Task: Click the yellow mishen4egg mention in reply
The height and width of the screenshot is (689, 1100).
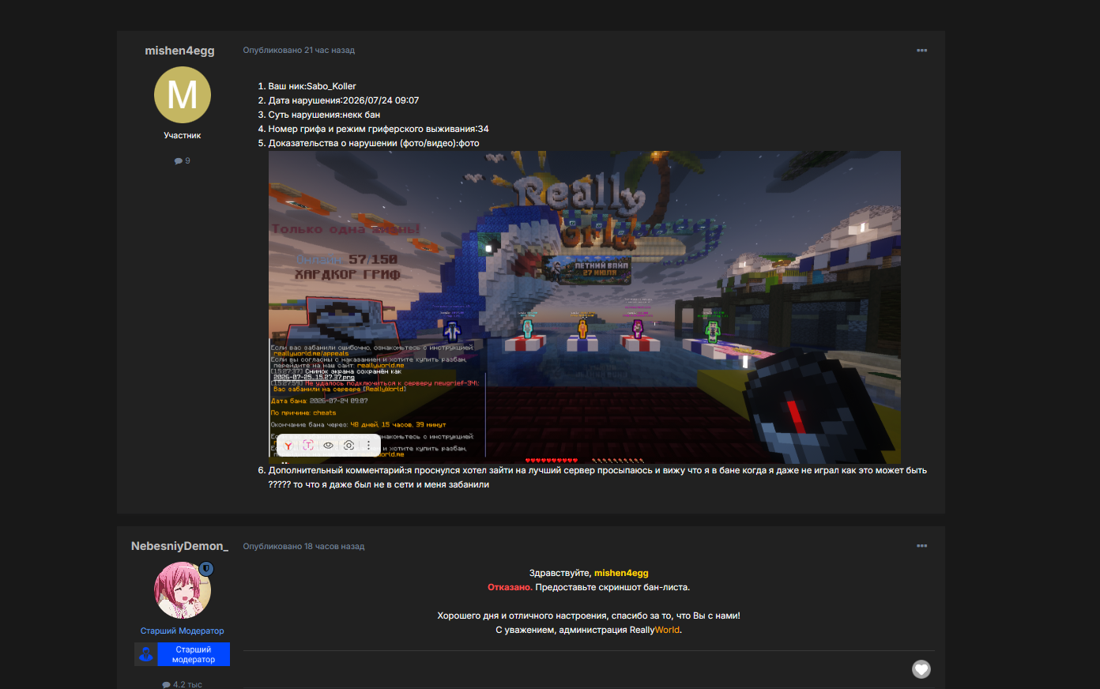Action: tap(621, 573)
